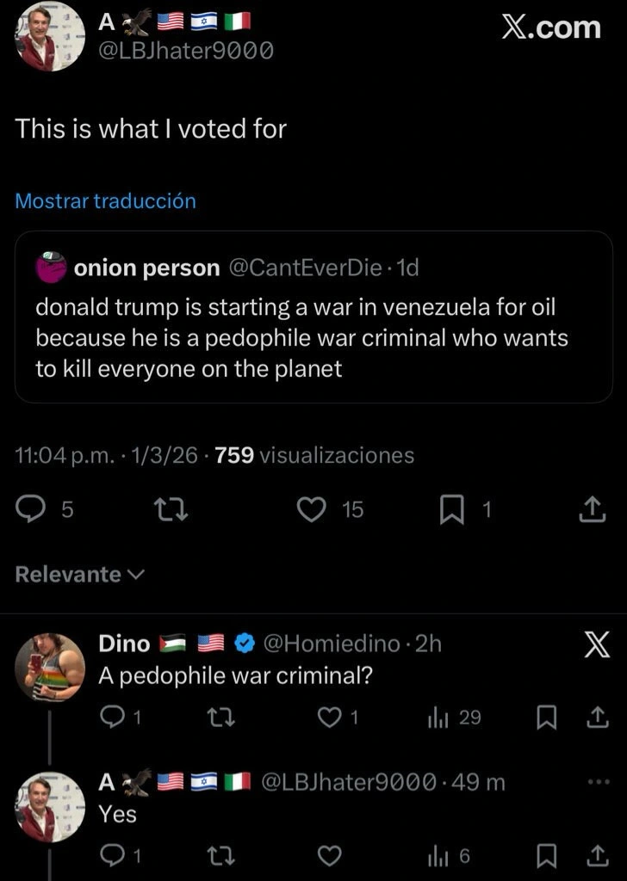Like Dino's comment
Image resolution: width=627 pixels, height=881 pixels.
pos(330,717)
